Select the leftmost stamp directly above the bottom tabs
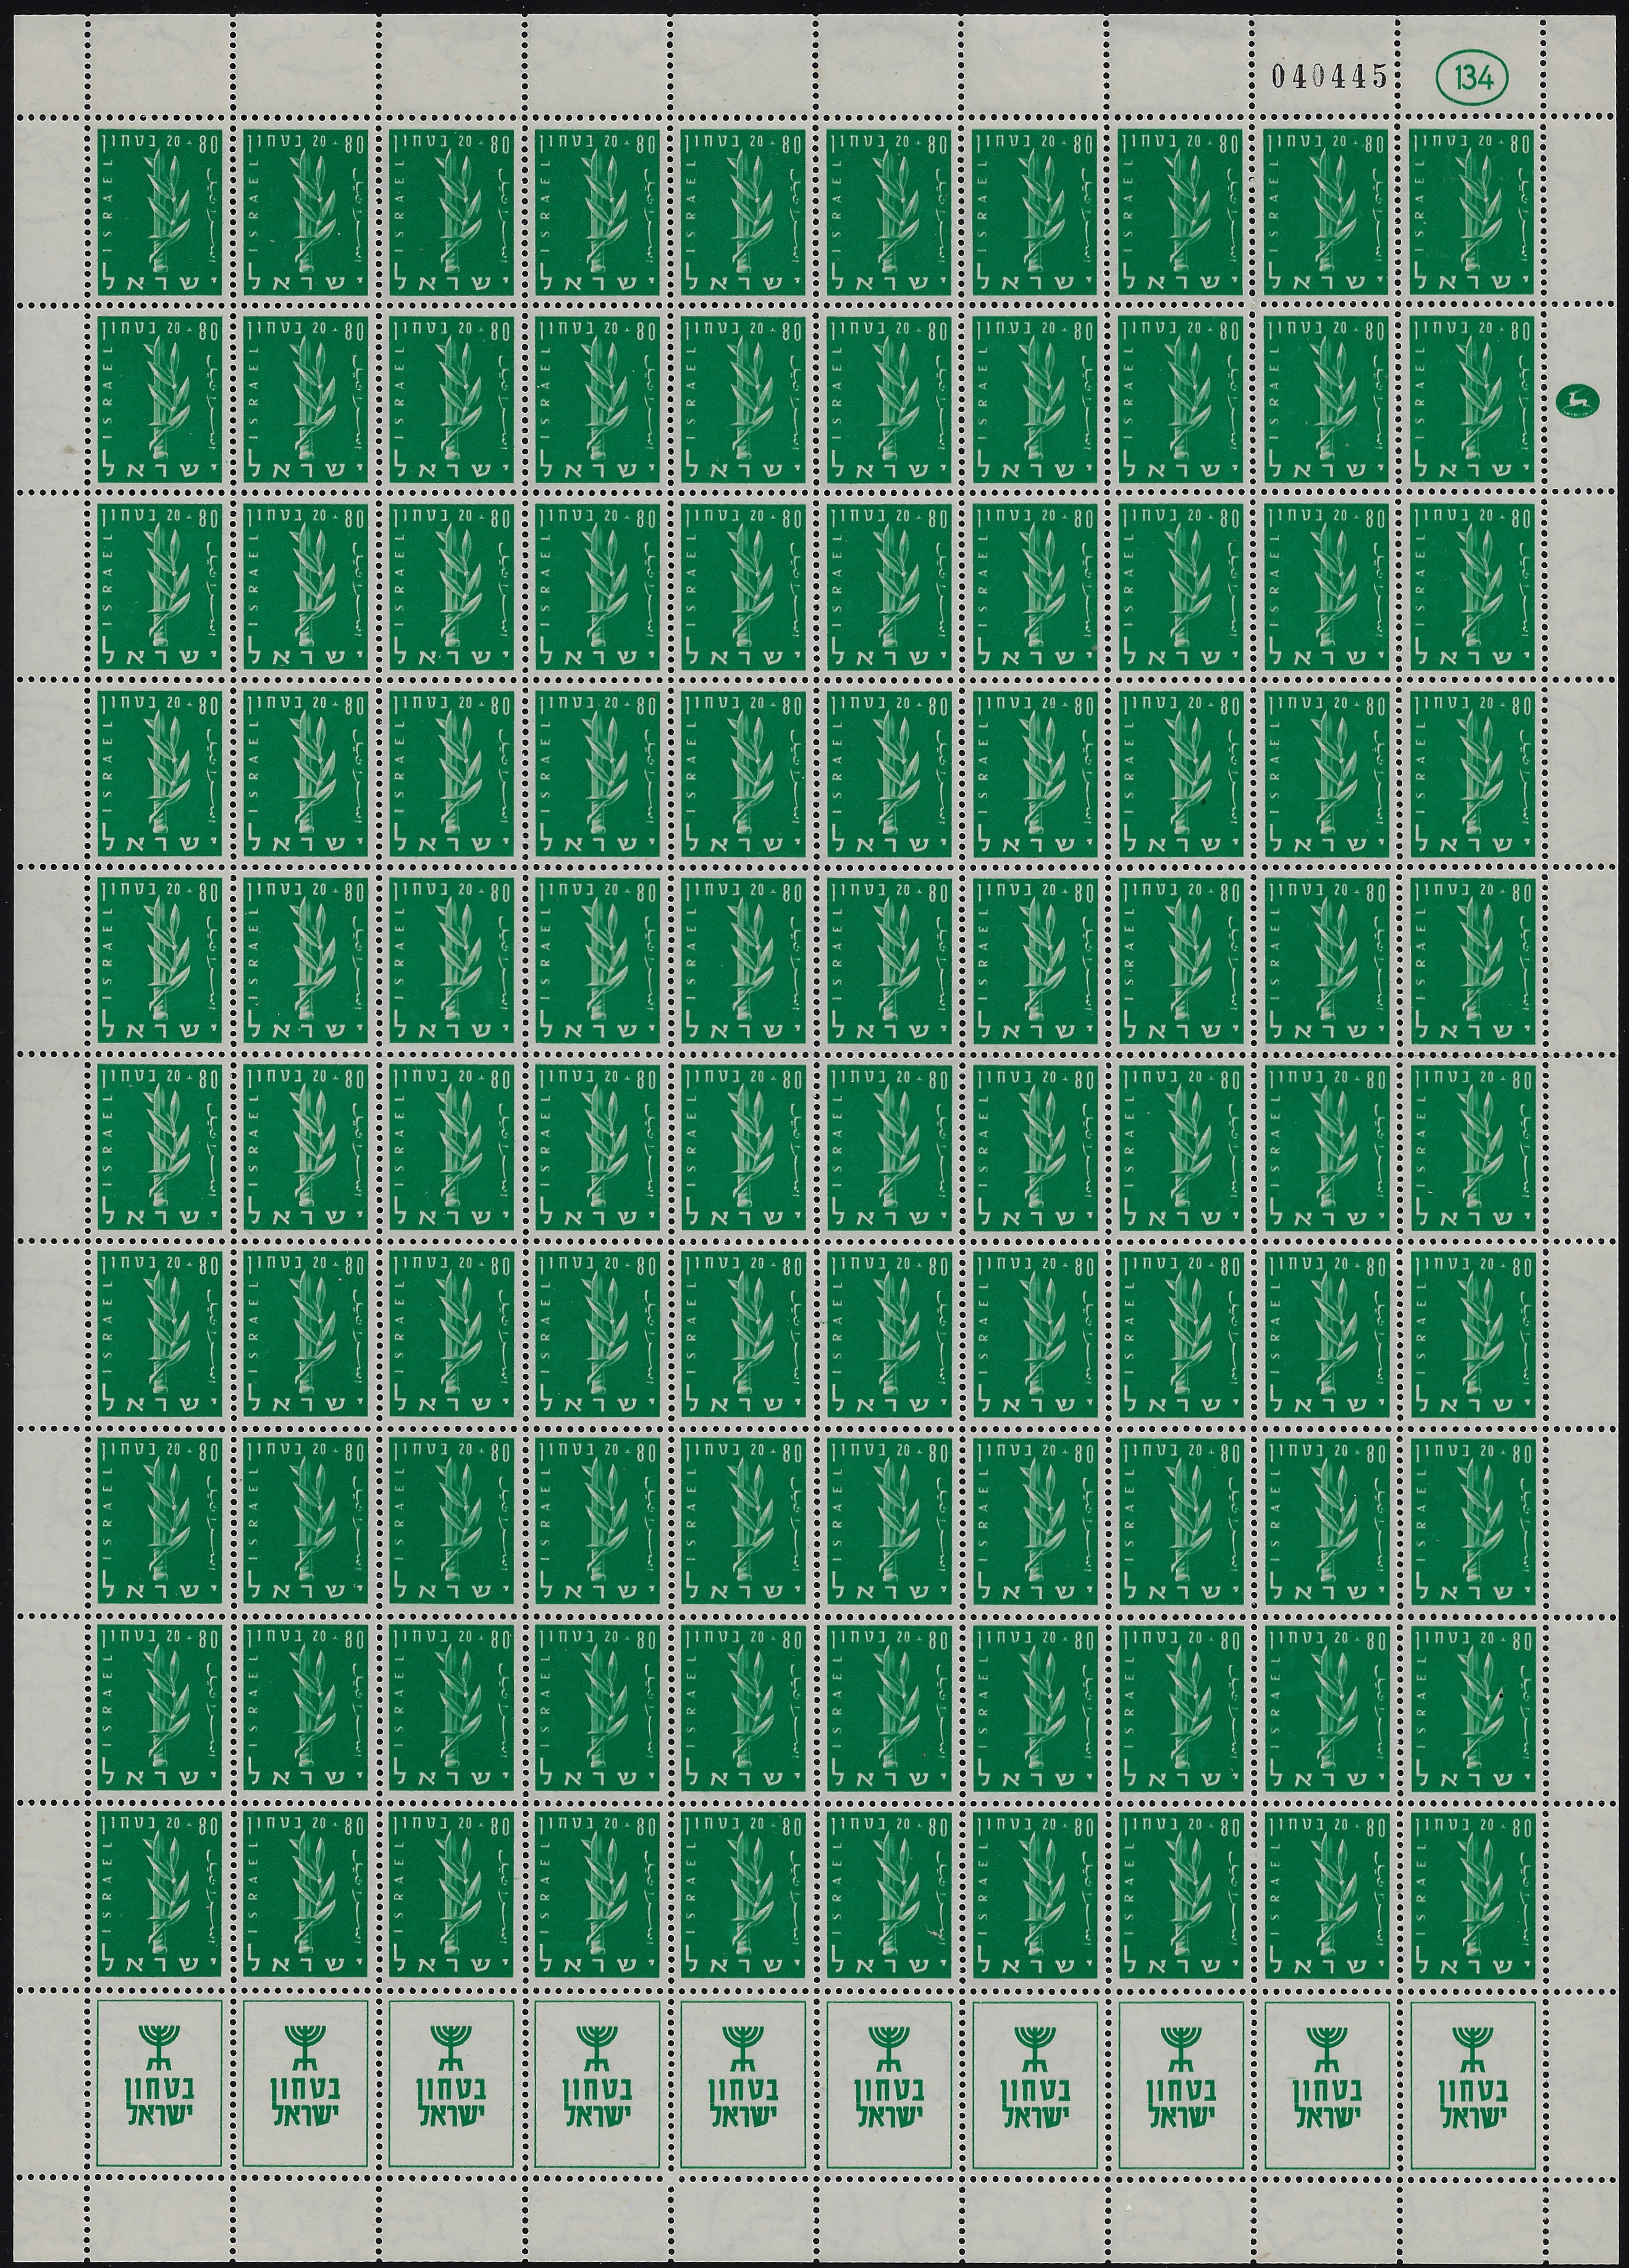Image resolution: width=1629 pixels, height=2268 pixels. click(160, 1894)
